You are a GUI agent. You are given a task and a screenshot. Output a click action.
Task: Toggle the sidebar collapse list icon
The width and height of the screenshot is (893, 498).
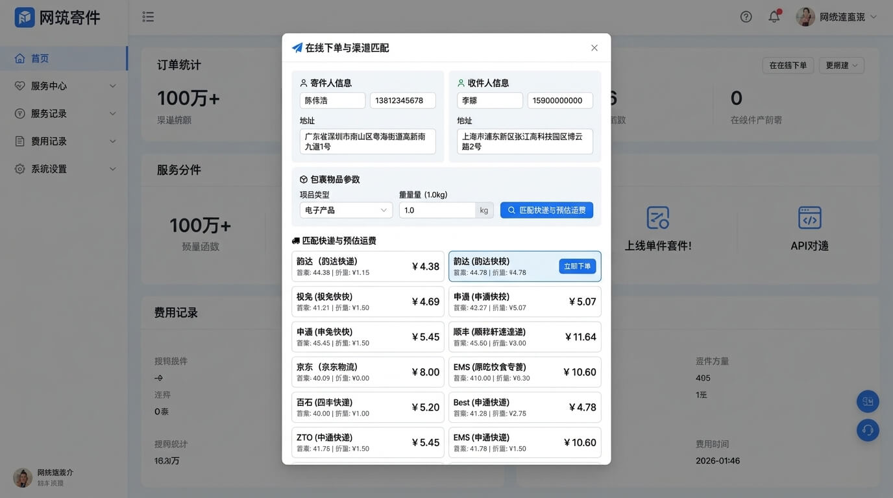148,17
